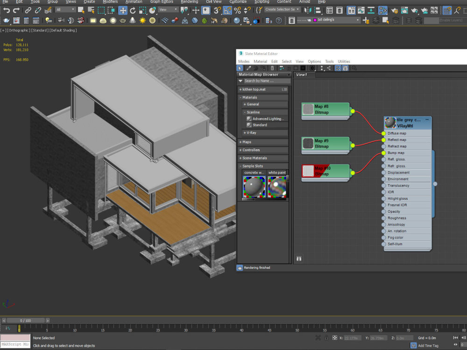The height and width of the screenshot is (350, 467).
Task: Collapse the tile grey VRayMtl node
Action: pos(427,119)
